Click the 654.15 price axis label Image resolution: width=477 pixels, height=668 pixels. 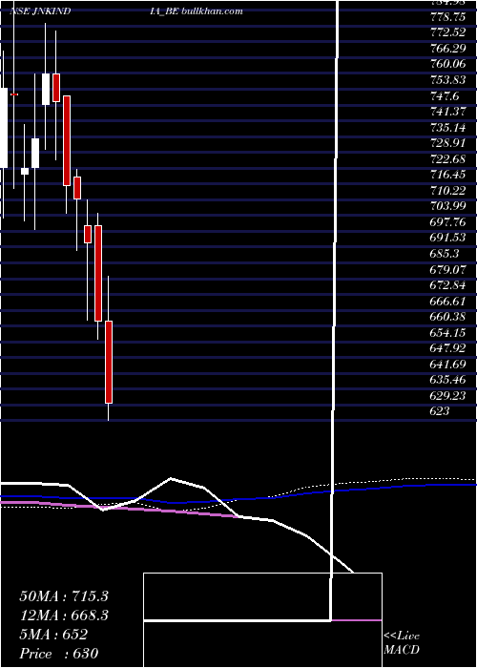[x=447, y=333]
